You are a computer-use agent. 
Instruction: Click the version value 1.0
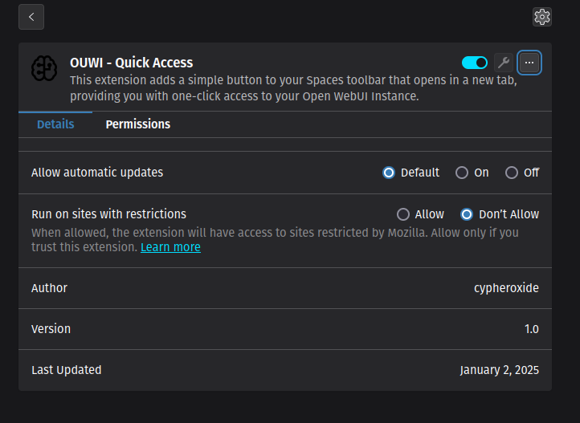tap(532, 329)
